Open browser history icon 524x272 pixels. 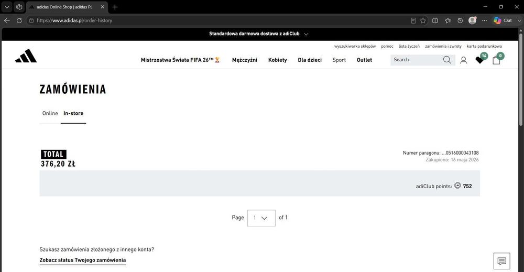pos(460,21)
